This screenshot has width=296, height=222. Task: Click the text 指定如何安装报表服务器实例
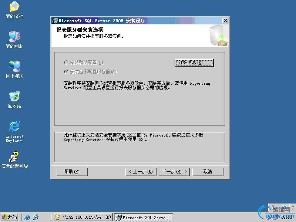pos(94,36)
